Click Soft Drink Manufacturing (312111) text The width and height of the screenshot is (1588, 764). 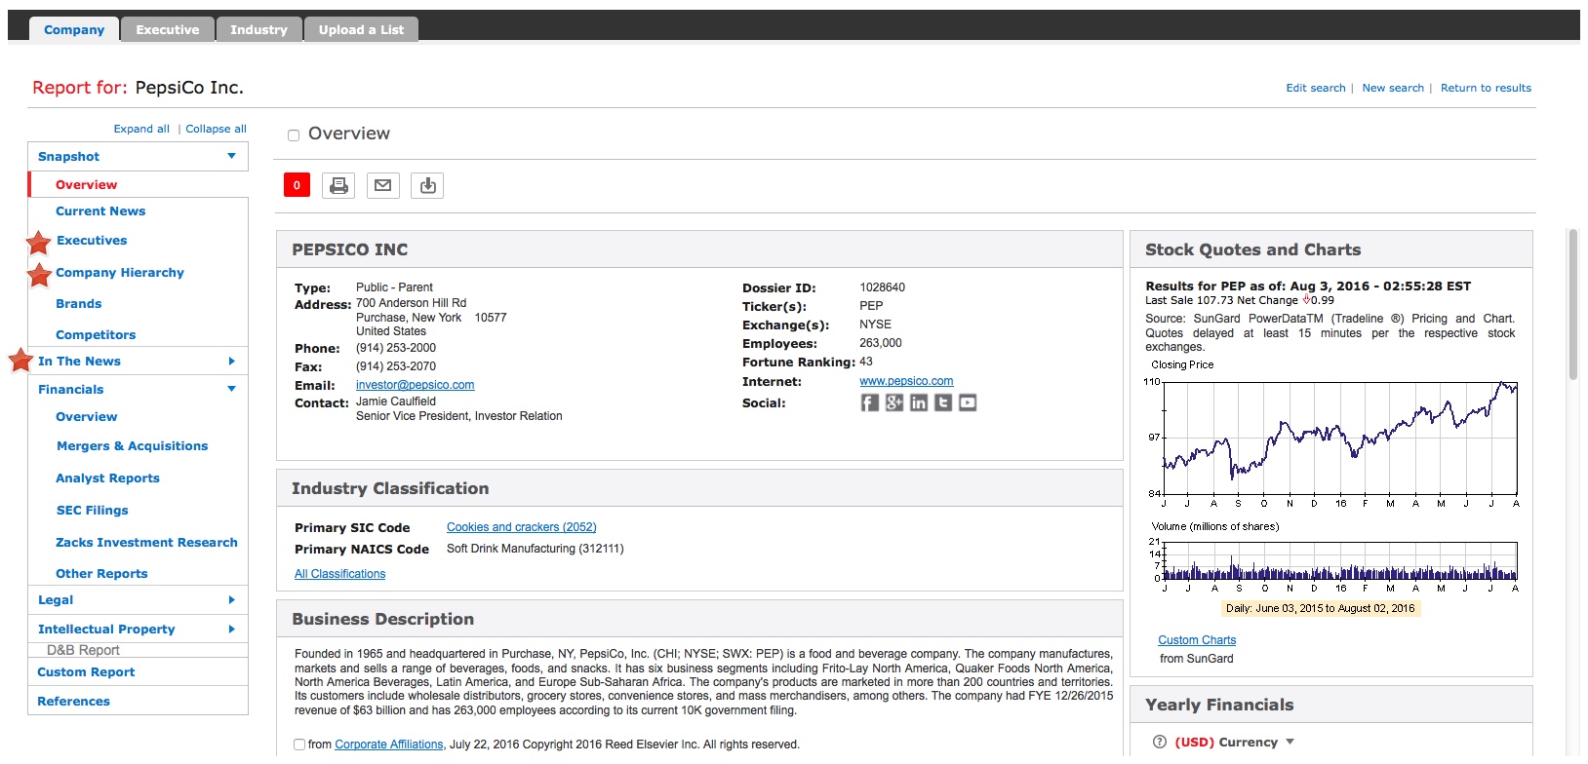[536, 549]
